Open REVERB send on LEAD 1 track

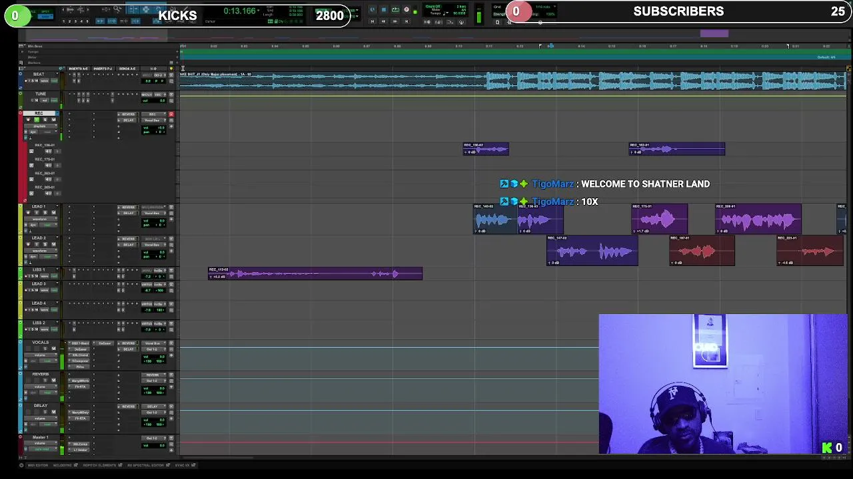(128, 208)
